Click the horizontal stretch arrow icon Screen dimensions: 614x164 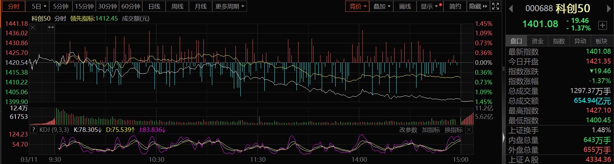(x=51, y=27)
